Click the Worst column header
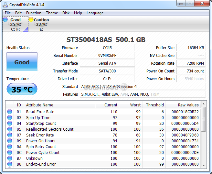The image size is (212, 174). pos(131,105)
